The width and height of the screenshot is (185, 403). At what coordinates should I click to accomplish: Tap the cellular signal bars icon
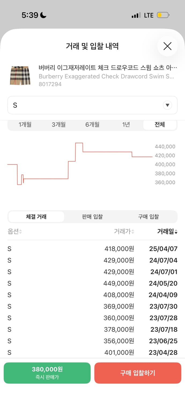[x=135, y=15]
